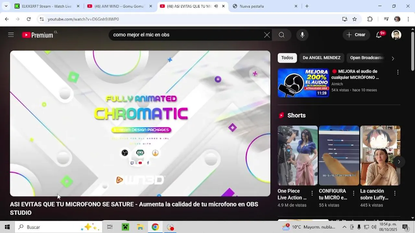Open the recording app icon on taskbar
The image size is (415, 233).
point(171,227)
